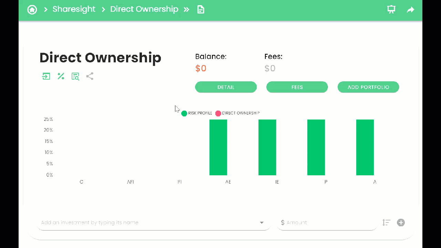Click the share arrow icon in header
441x248 pixels.
click(x=410, y=10)
